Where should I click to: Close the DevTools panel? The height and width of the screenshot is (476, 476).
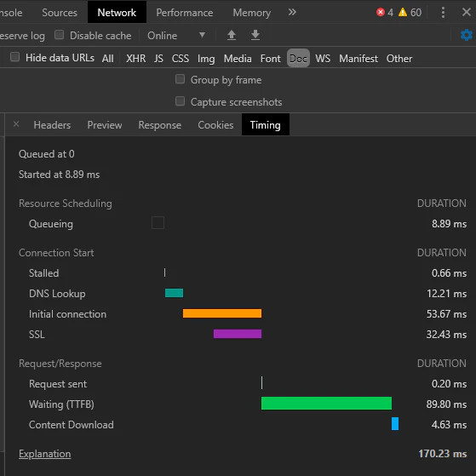[467, 12]
